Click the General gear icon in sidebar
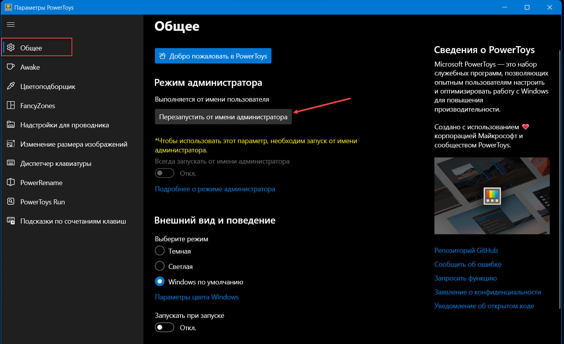 (x=11, y=47)
